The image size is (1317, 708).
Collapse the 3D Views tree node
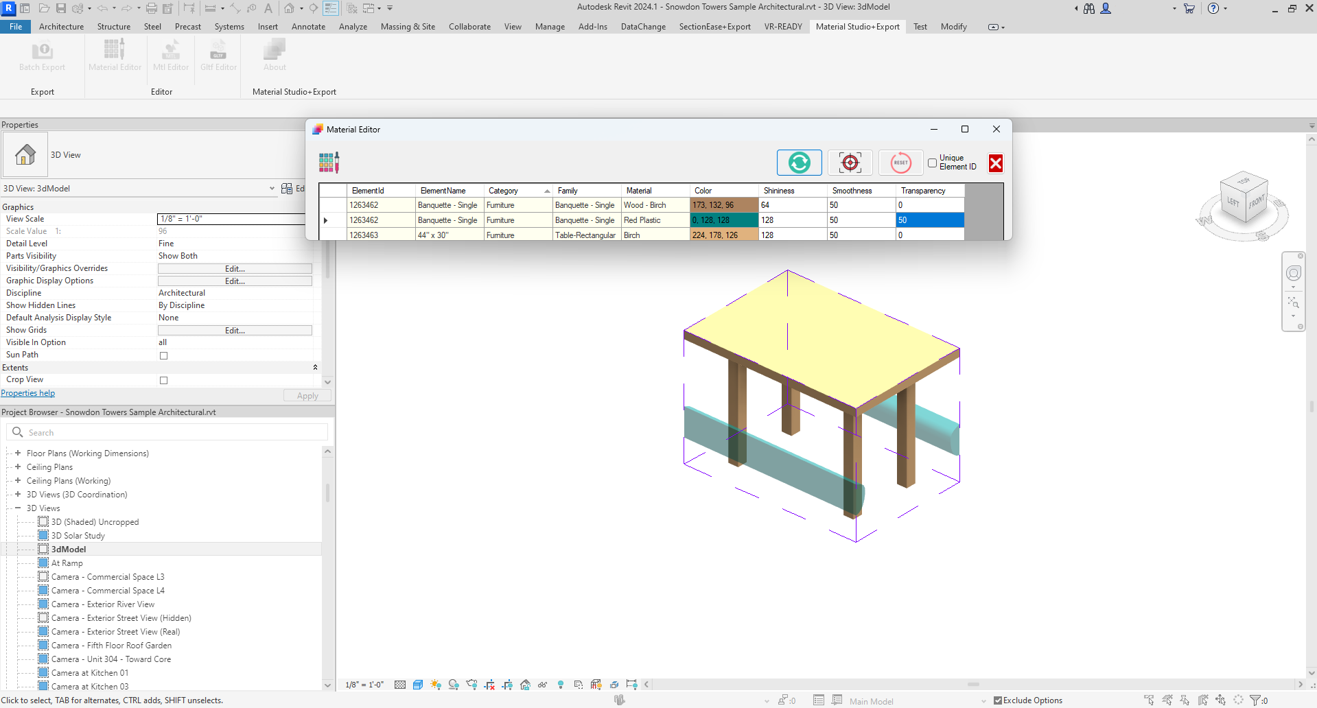[x=18, y=508]
